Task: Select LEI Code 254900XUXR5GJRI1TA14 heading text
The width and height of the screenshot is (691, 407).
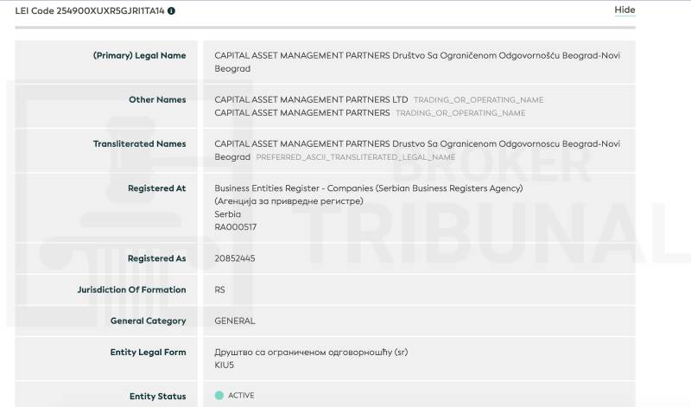Action: point(90,11)
